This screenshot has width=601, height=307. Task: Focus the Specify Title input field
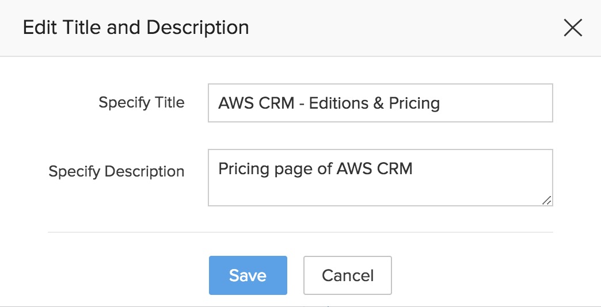pyautogui.click(x=380, y=103)
